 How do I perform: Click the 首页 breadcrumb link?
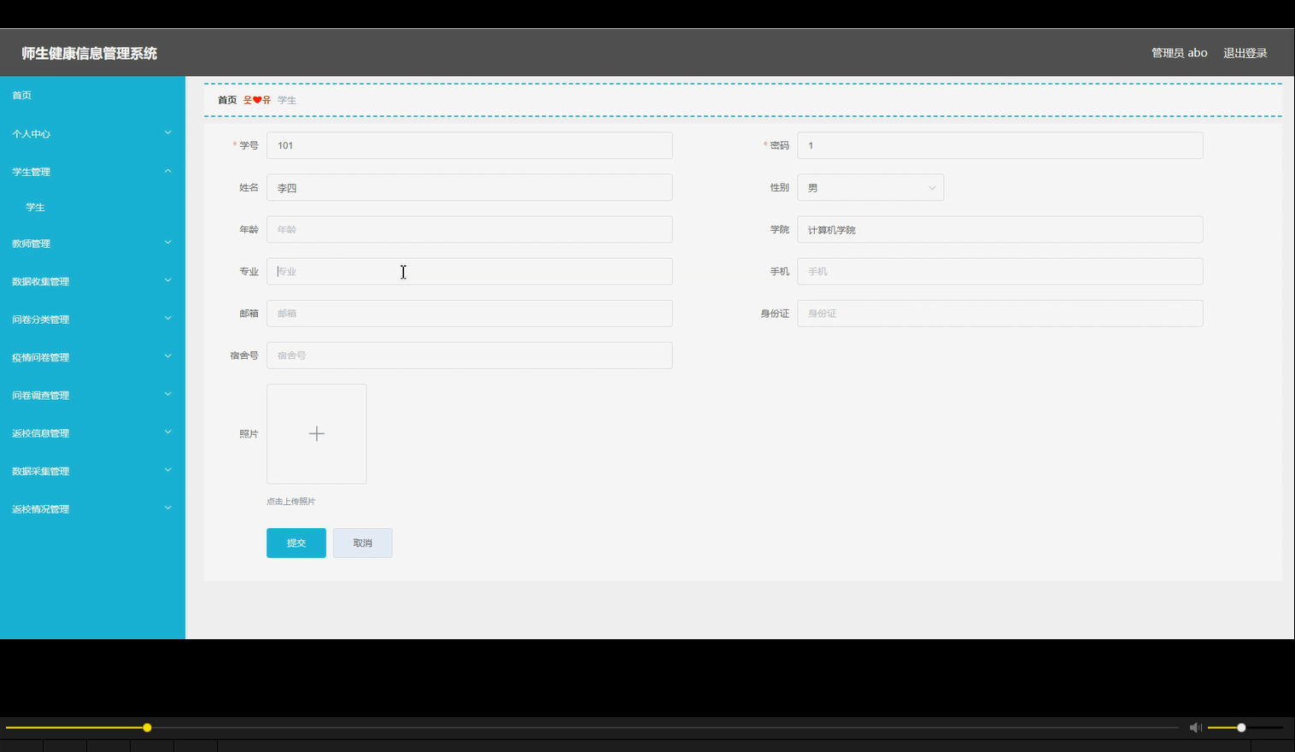227,100
